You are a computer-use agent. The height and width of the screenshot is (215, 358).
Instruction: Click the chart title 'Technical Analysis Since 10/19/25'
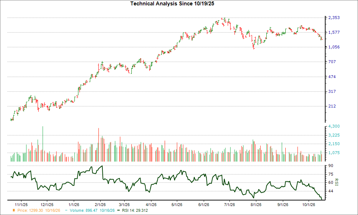[172, 4]
